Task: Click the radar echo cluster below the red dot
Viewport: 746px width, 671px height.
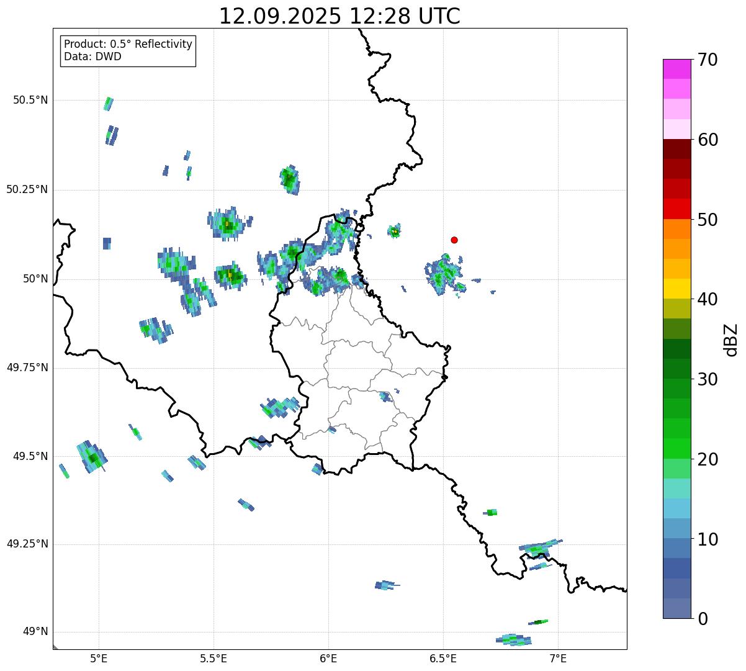Action: coord(444,274)
